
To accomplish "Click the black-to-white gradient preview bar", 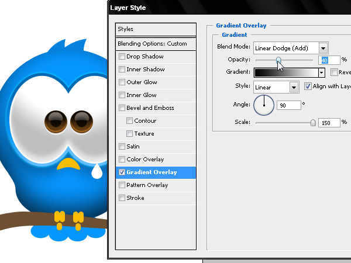I will click(286, 72).
